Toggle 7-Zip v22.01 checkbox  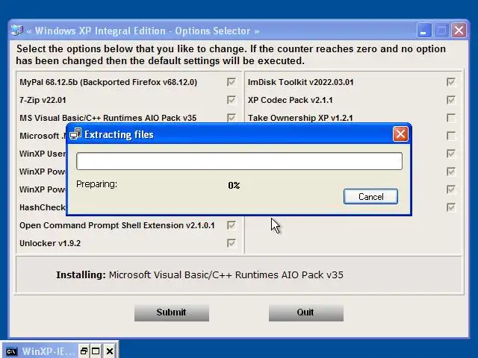[x=232, y=100]
